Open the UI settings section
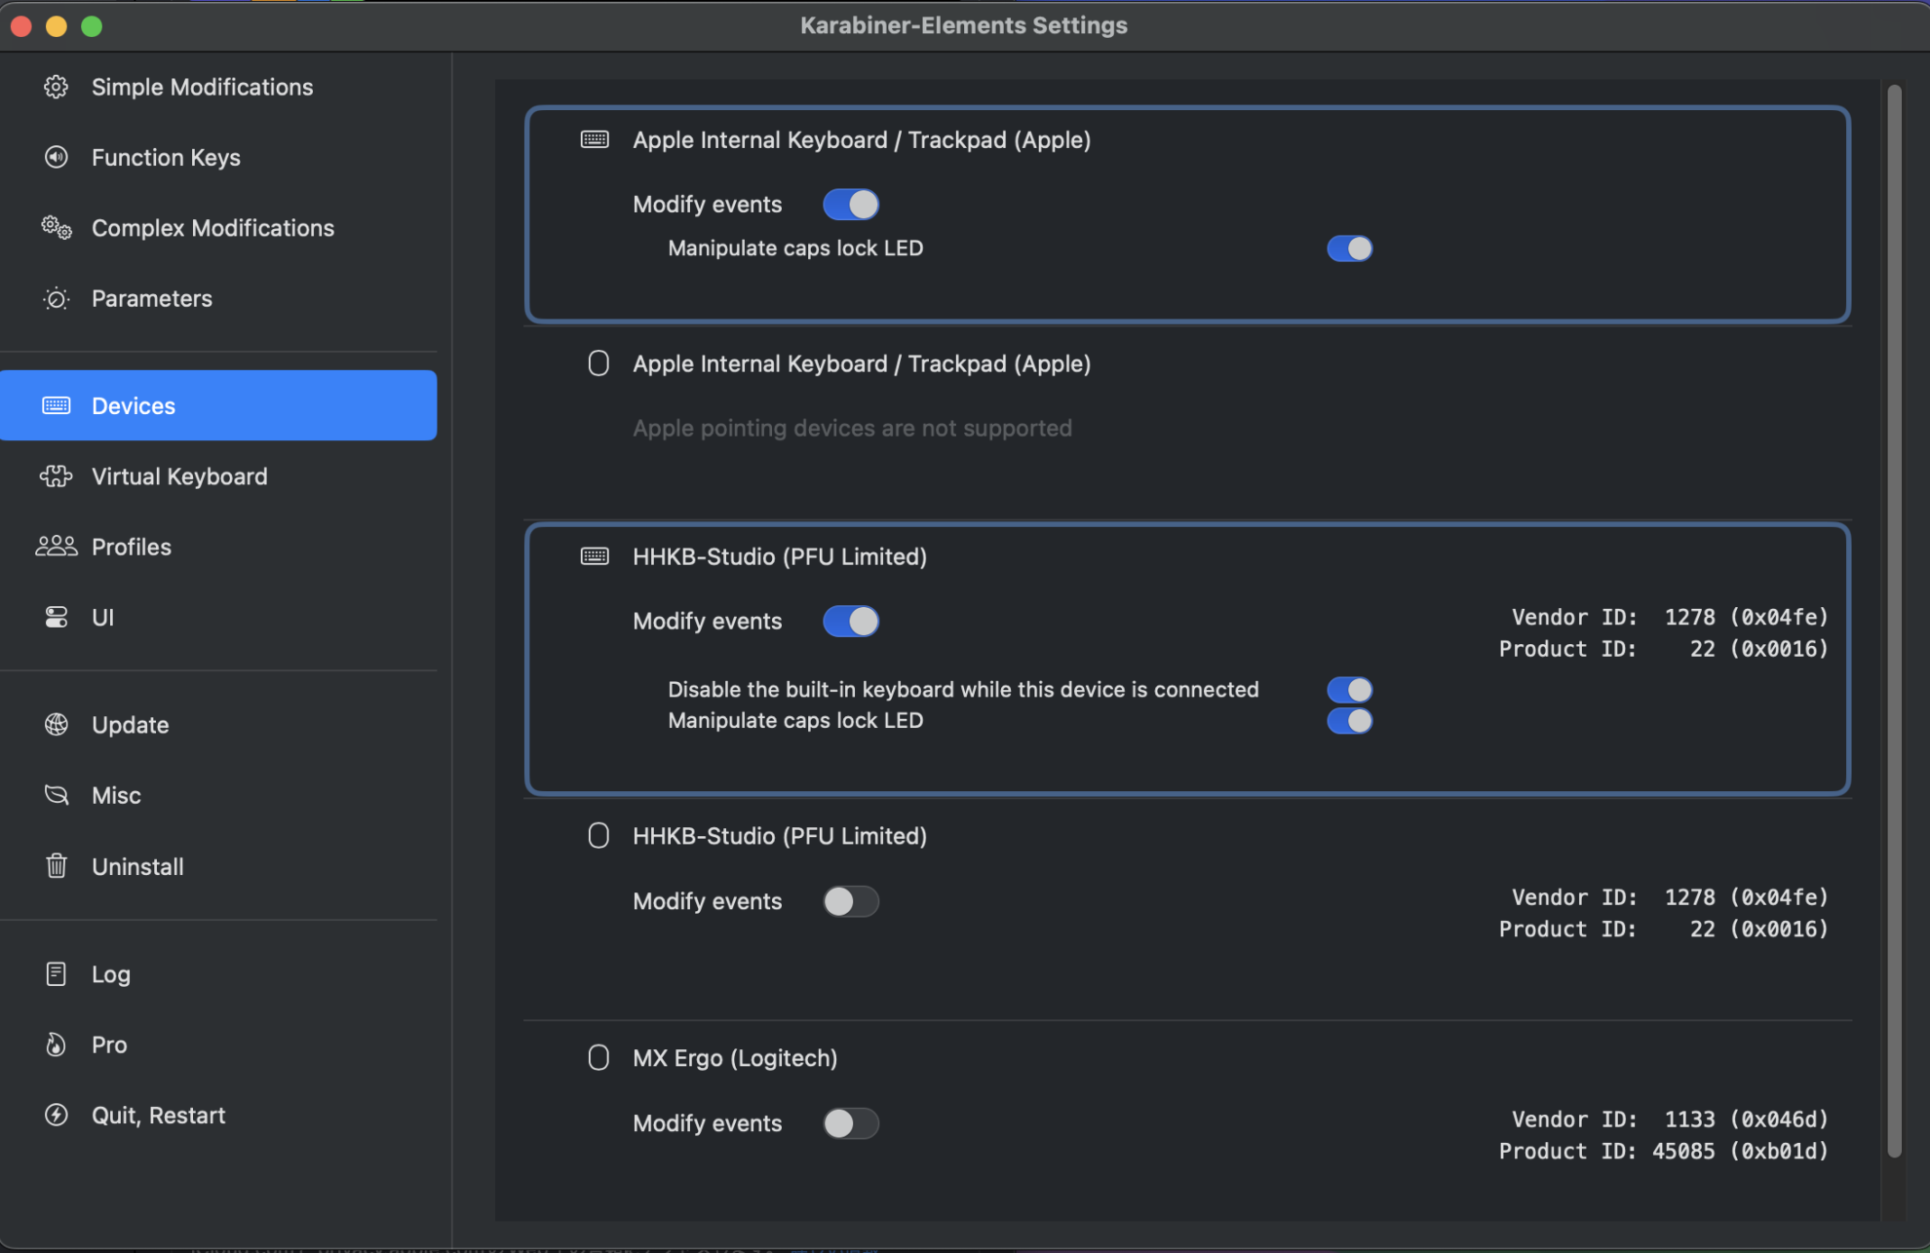This screenshot has height=1253, width=1930. (x=218, y=617)
